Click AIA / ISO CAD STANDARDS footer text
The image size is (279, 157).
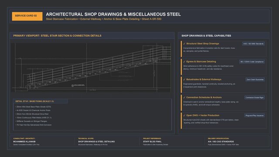pos(221,142)
